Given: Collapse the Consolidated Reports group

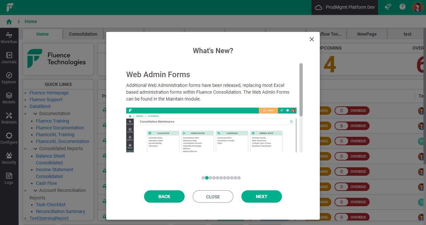Looking at the screenshot, I should point(35,149).
